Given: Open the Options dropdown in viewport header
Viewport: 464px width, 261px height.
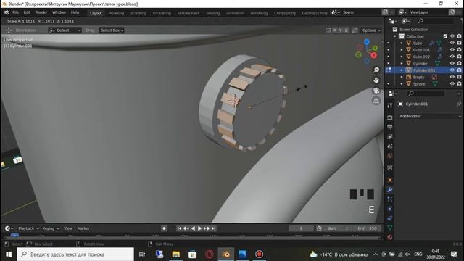Looking at the screenshot, I should 371,30.
